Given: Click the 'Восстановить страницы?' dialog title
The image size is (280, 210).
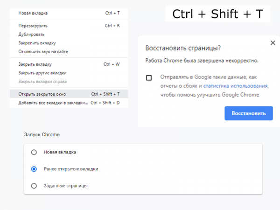Looking at the screenshot, I should (x=183, y=48).
